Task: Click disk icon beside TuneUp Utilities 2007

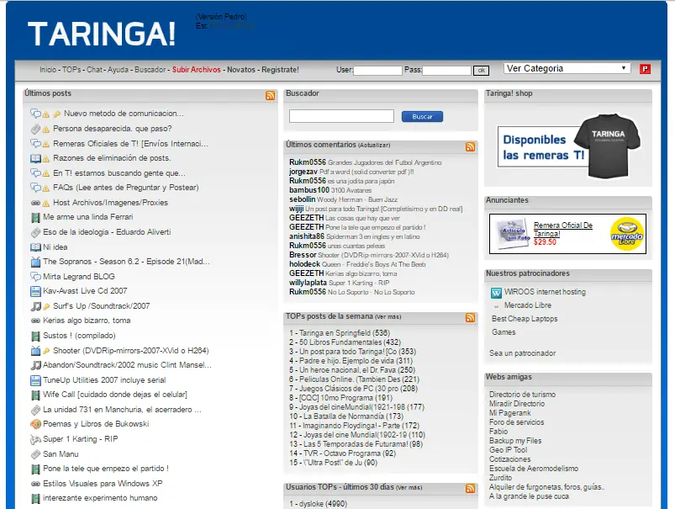Action: (35, 380)
